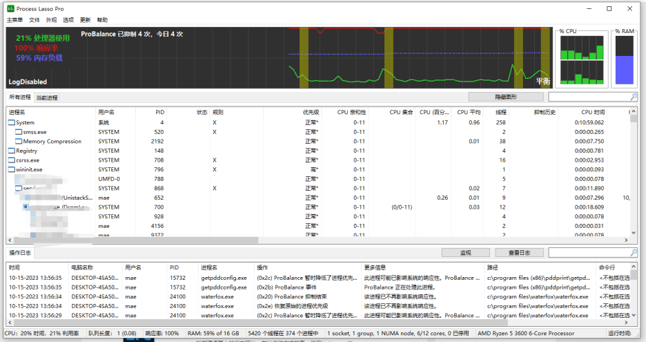Viewport: 646px width, 342px height.
Task: Open the 更新 menu
Action: coord(86,20)
